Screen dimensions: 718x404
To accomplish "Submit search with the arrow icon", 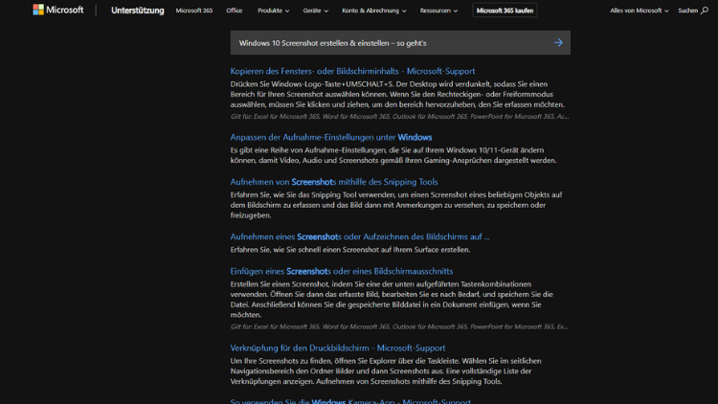I will [x=558, y=42].
